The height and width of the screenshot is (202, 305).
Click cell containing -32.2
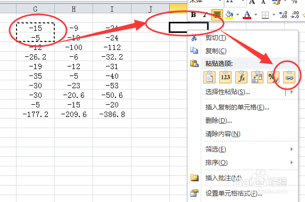[112, 57]
